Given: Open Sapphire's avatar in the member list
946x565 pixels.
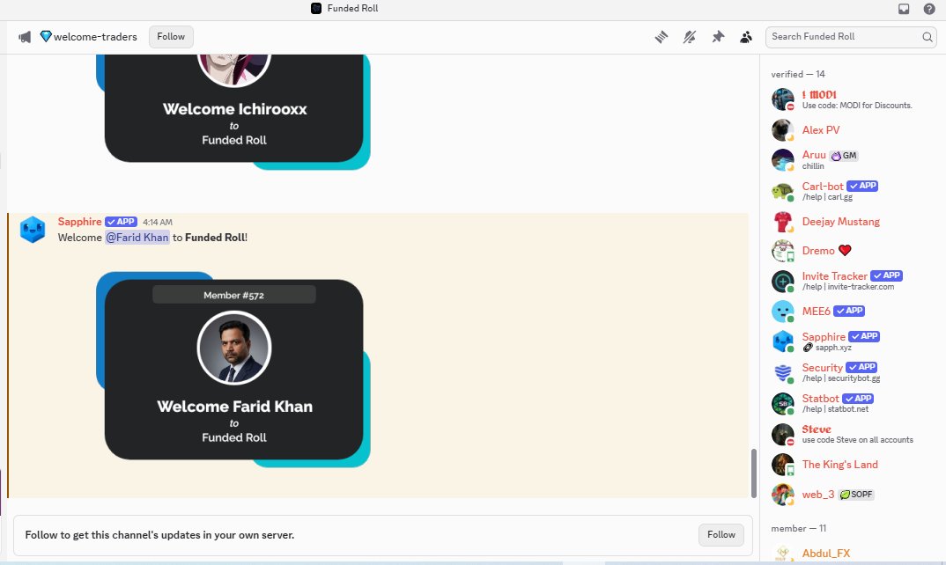Looking at the screenshot, I should coord(782,341).
